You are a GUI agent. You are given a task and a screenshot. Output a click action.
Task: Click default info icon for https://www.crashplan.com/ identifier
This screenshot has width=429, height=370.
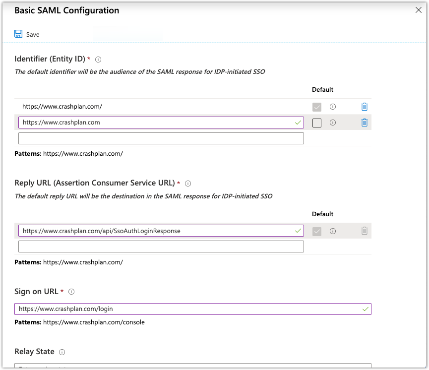click(333, 107)
